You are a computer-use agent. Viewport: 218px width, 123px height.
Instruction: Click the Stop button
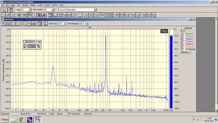point(11,10)
